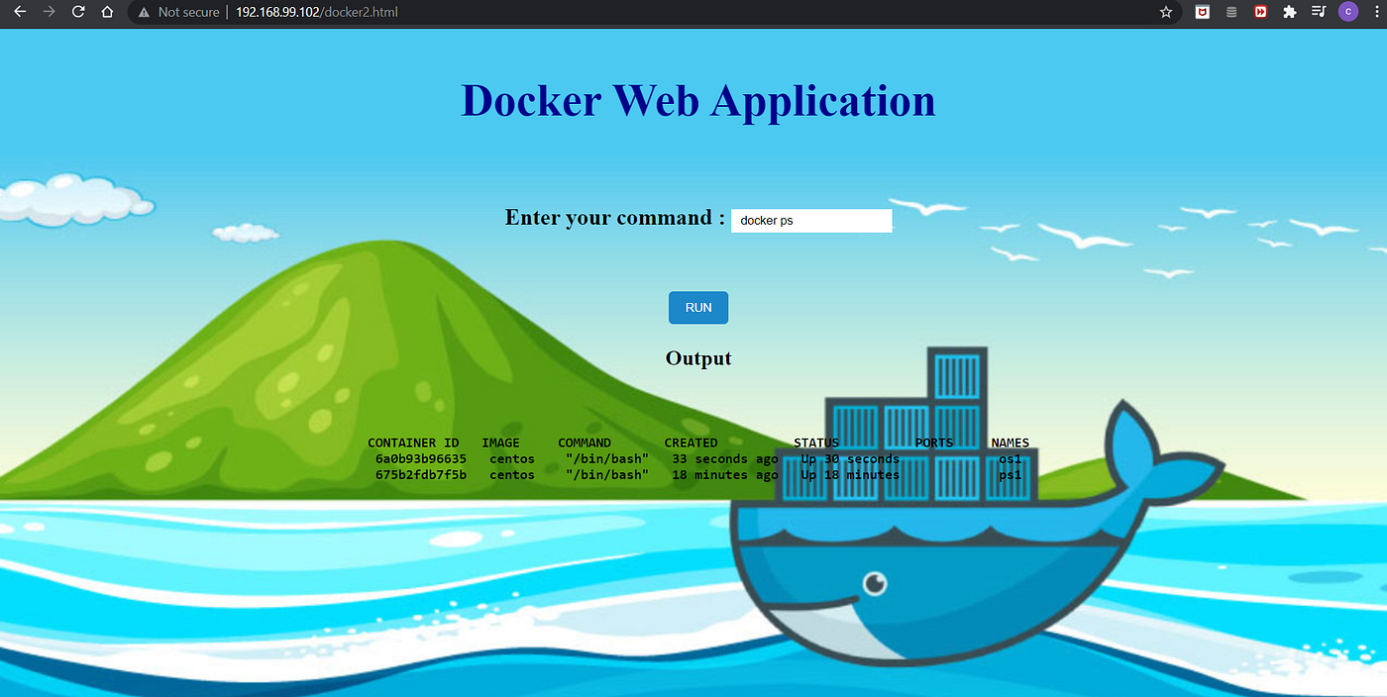Click the back navigation arrow
1387x697 pixels.
(20, 12)
